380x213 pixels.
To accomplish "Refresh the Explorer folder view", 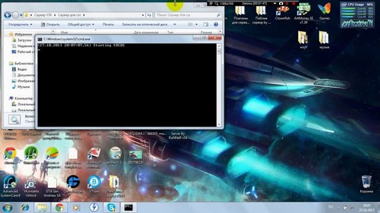I will (x=149, y=15).
